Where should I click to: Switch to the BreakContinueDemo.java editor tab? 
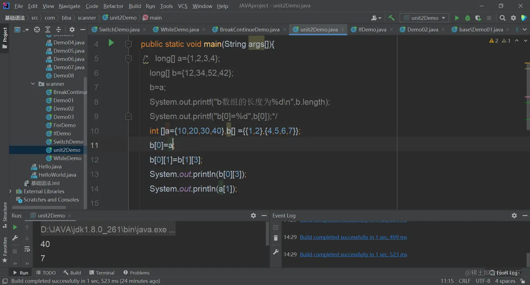point(249,30)
